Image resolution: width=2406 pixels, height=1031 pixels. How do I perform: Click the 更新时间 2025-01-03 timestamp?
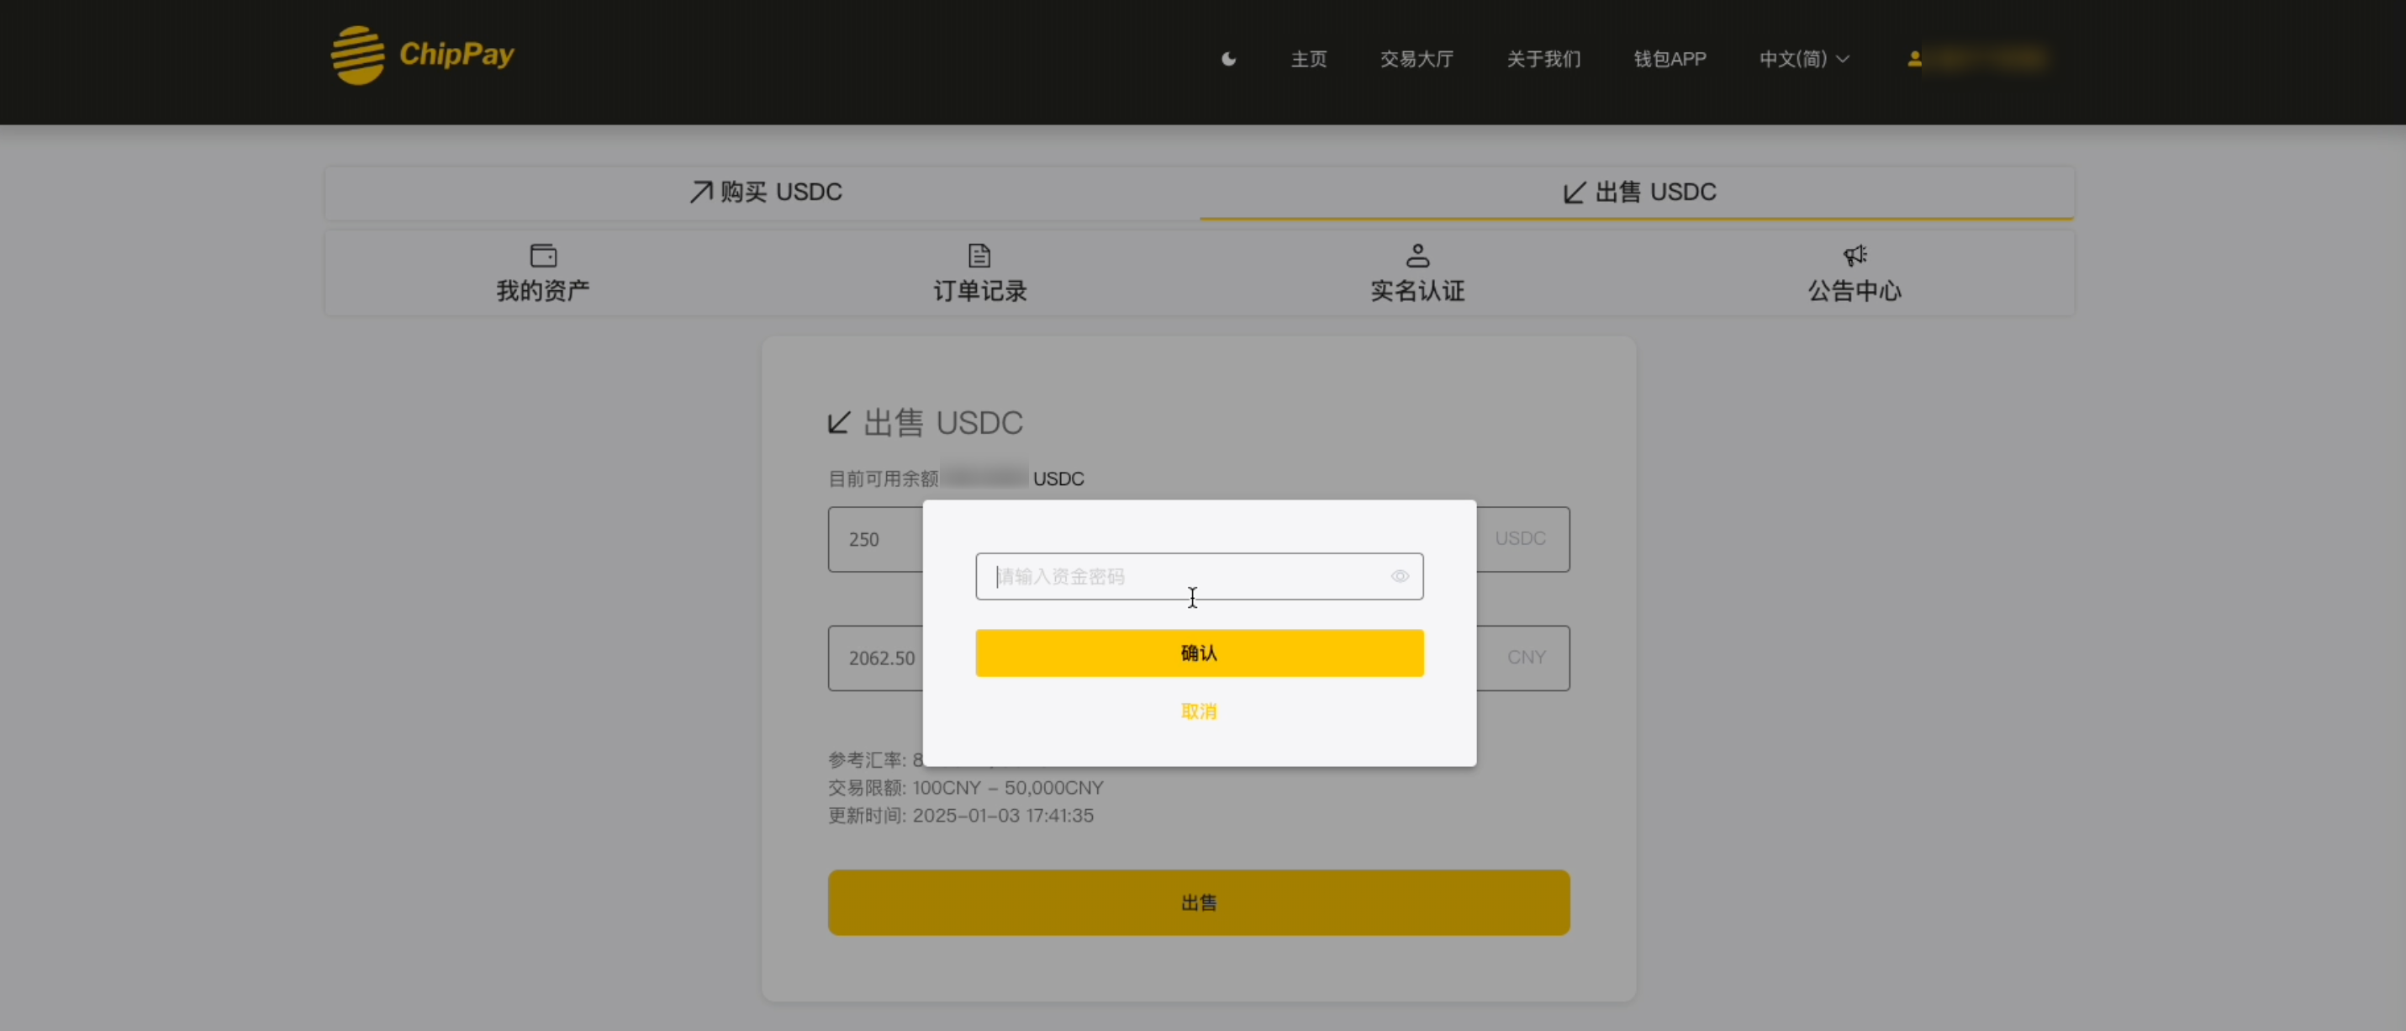point(960,815)
